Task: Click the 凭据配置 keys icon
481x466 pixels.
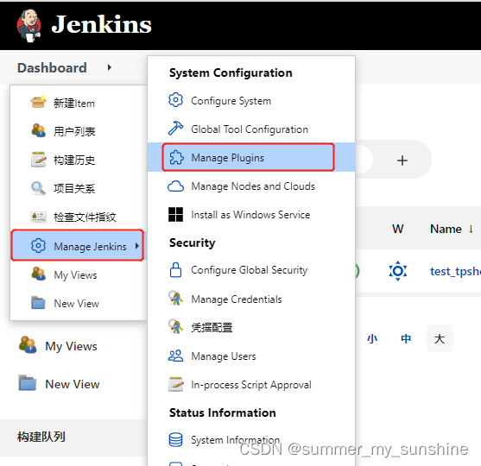Action: (x=176, y=326)
